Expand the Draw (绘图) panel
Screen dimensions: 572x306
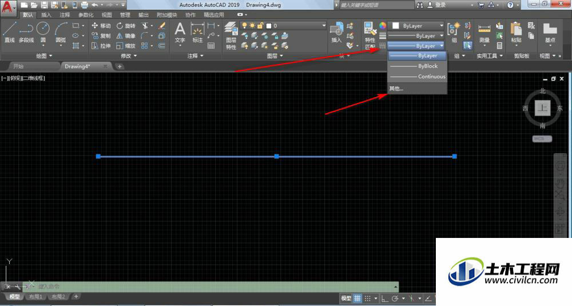pos(44,56)
